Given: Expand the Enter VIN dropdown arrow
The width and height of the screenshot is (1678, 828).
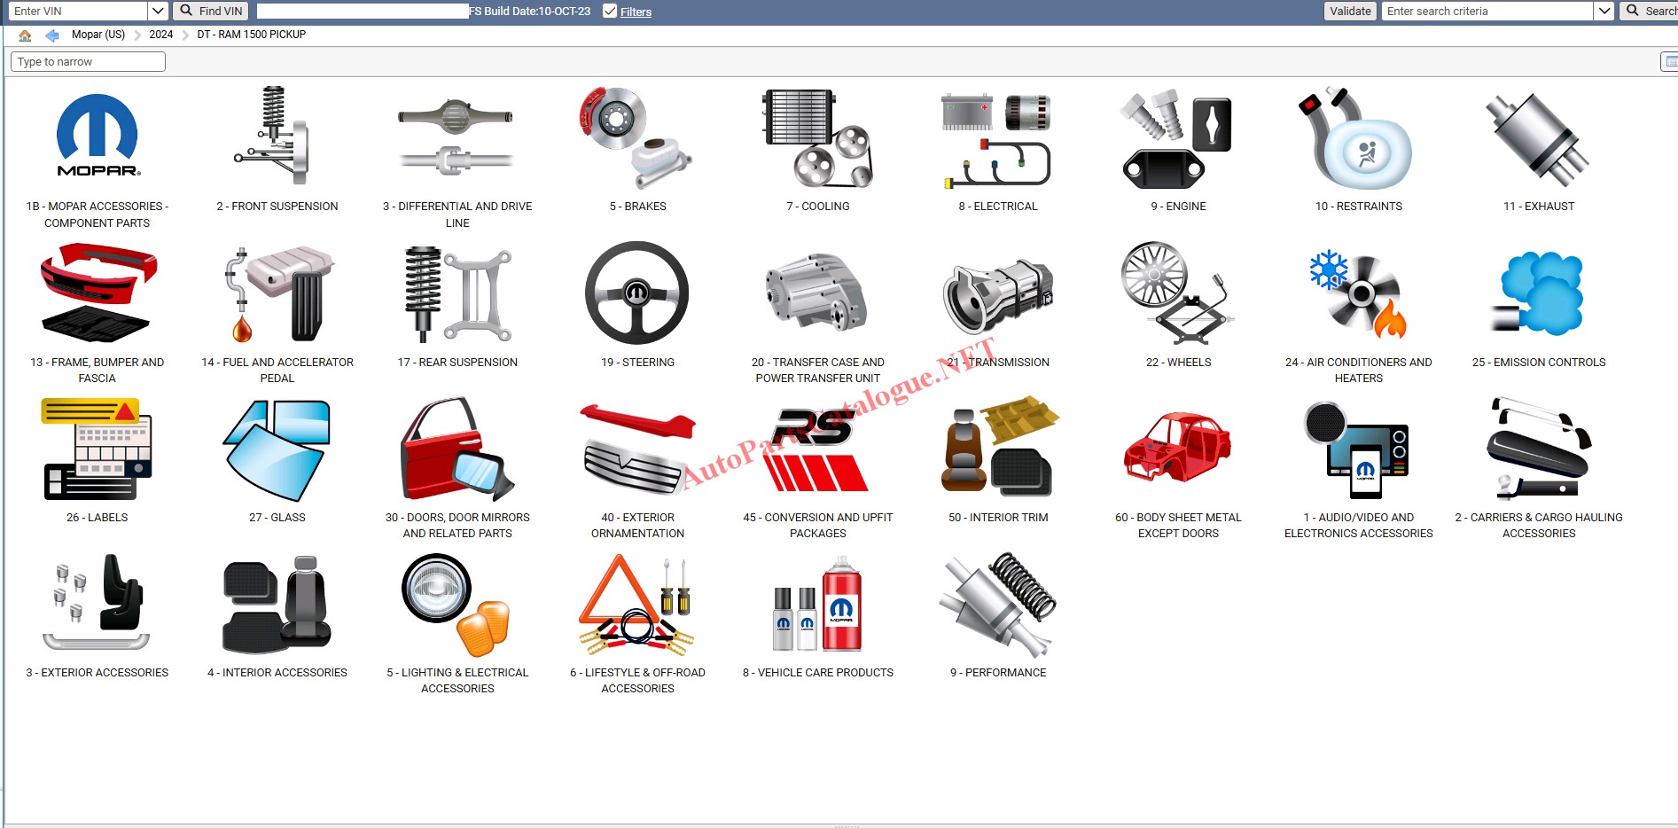Looking at the screenshot, I should pos(158,11).
